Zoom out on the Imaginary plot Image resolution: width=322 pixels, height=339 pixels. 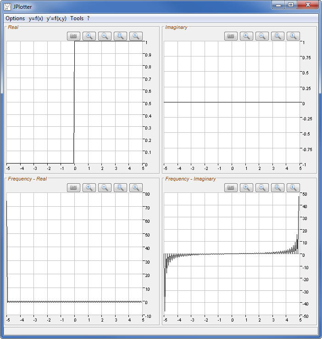coord(262,36)
